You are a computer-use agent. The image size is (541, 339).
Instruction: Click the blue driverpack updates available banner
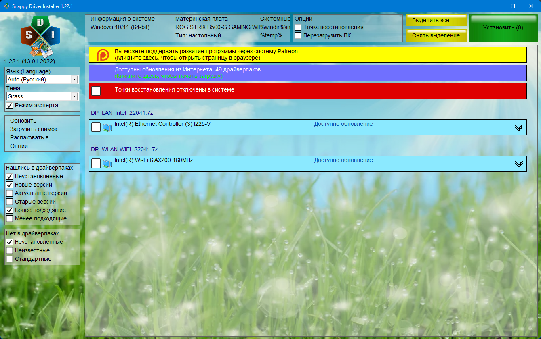(308, 73)
